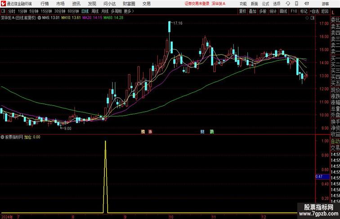The image size is (340, 219).
Task: Click the MA5: 13.01 indicator value
Action: 51,18
